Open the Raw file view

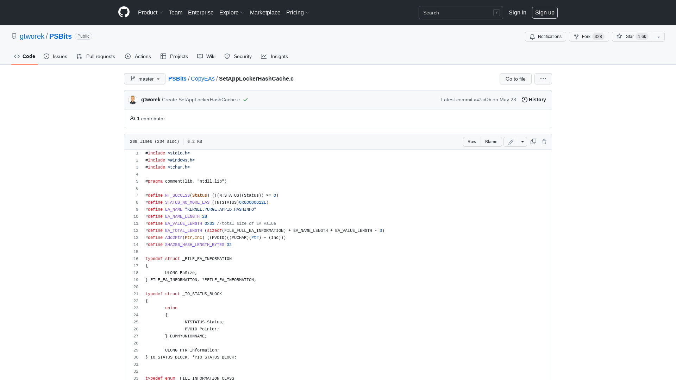(x=472, y=142)
